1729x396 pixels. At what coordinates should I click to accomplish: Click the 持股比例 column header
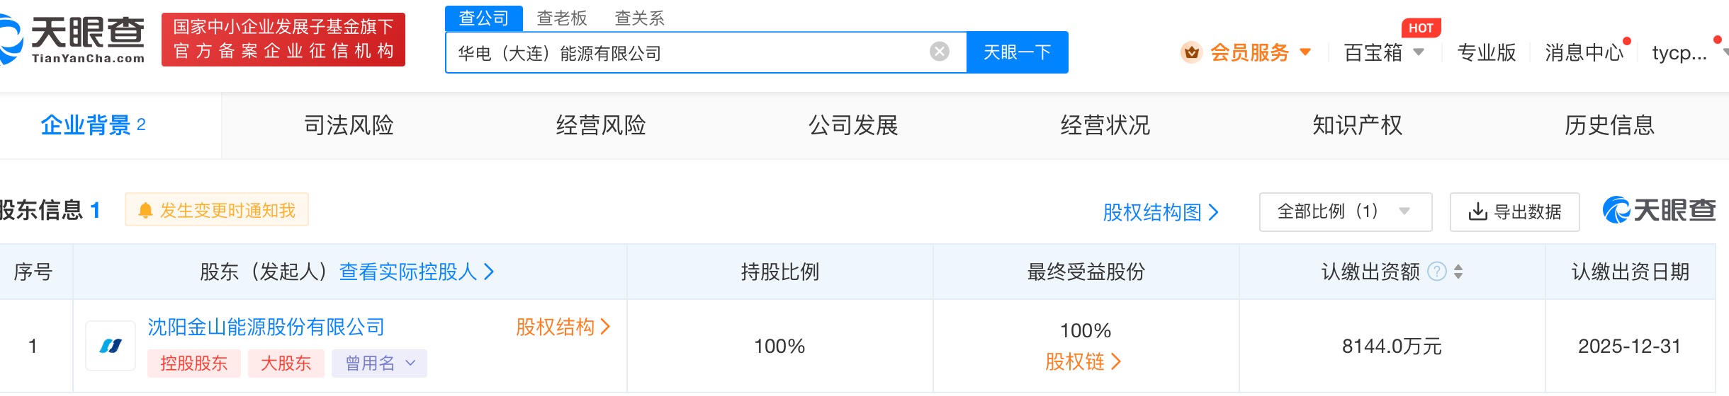pyautogui.click(x=780, y=272)
